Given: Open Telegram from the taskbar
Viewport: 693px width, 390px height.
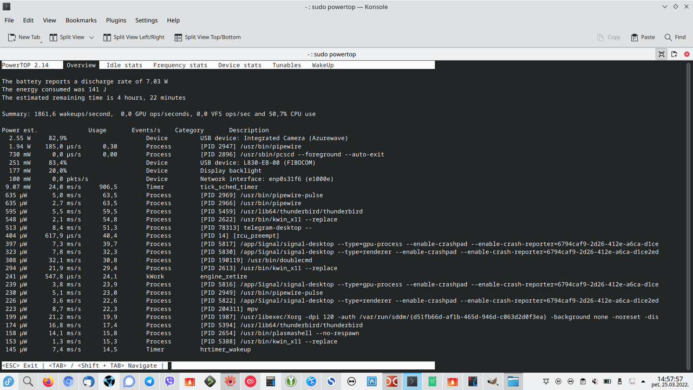Looking at the screenshot, I should [x=149, y=381].
